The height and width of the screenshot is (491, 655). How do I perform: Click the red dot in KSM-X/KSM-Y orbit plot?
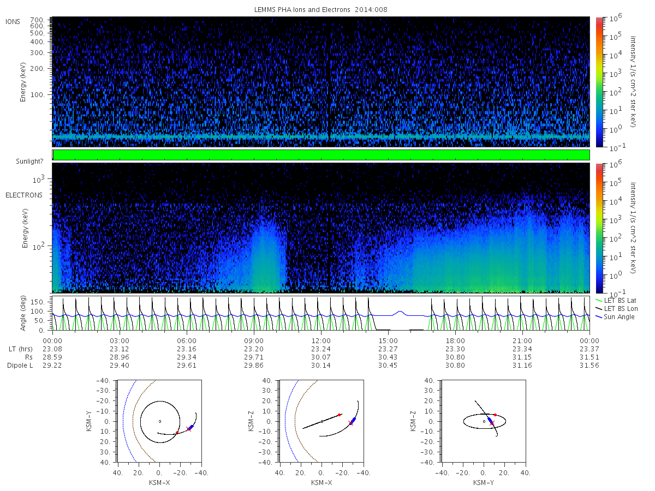coord(177,432)
